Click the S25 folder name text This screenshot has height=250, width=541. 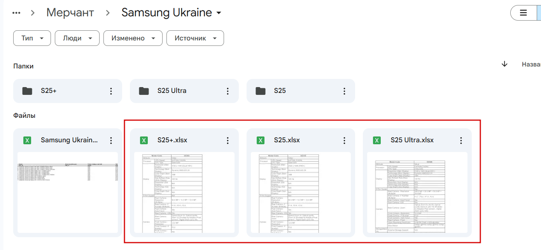click(x=280, y=91)
